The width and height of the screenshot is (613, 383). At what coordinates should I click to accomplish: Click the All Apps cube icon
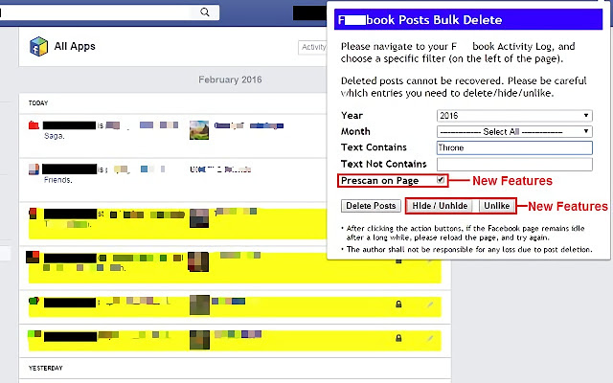click(38, 47)
